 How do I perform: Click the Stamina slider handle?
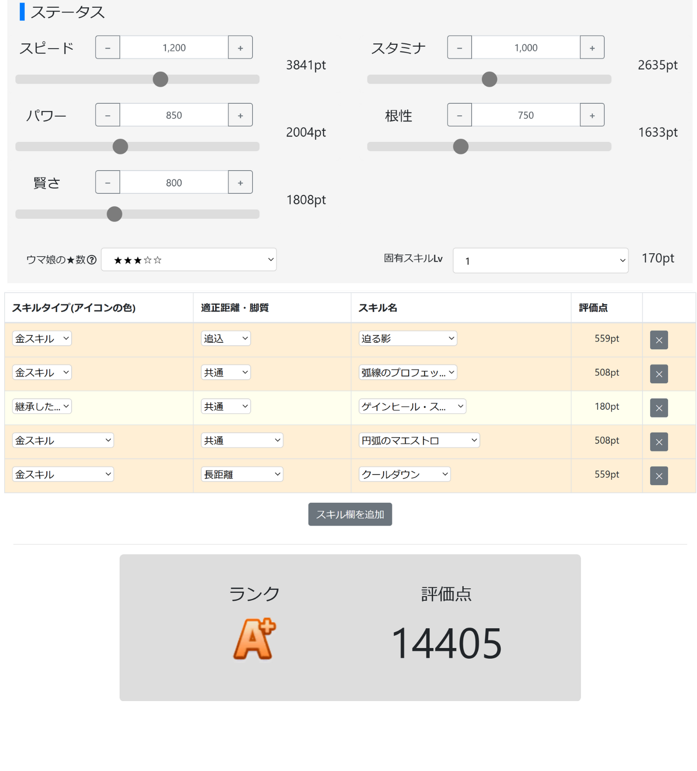tap(490, 79)
